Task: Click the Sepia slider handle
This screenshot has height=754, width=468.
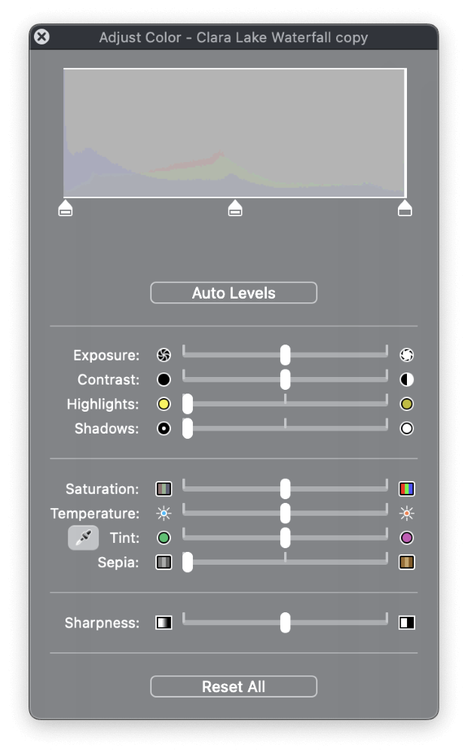Action: tap(188, 562)
